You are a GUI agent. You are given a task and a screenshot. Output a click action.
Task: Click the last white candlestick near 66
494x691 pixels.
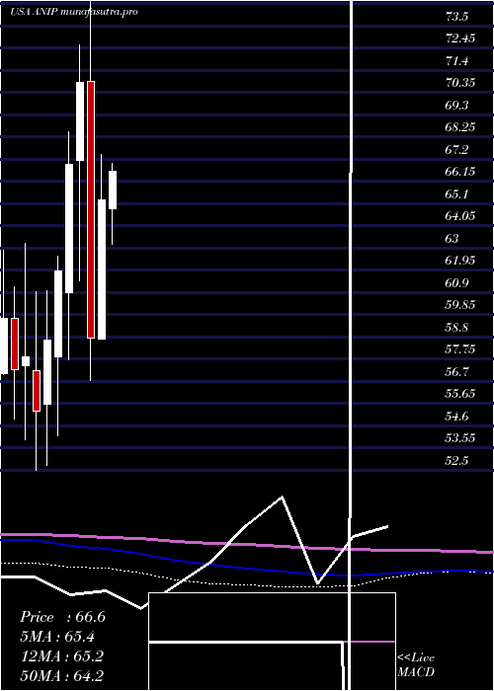[113, 190]
